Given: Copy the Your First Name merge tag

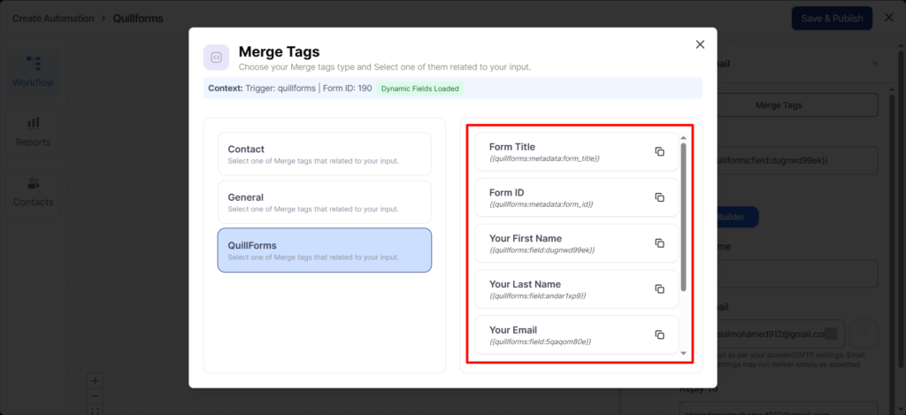Looking at the screenshot, I should click(x=659, y=243).
